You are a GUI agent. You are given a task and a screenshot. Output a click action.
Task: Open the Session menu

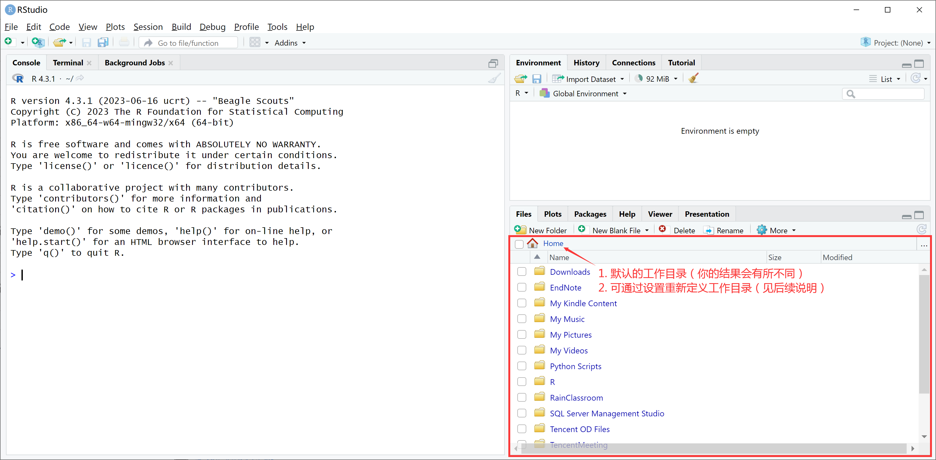click(x=148, y=27)
